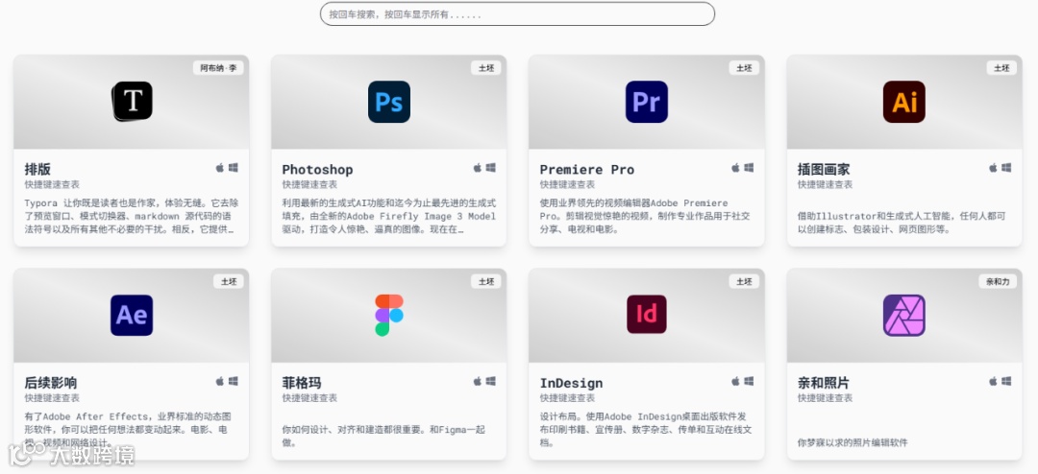The image size is (1038, 474).
Task: Click Windows icon on 后续影响 card
Action: pos(233,382)
